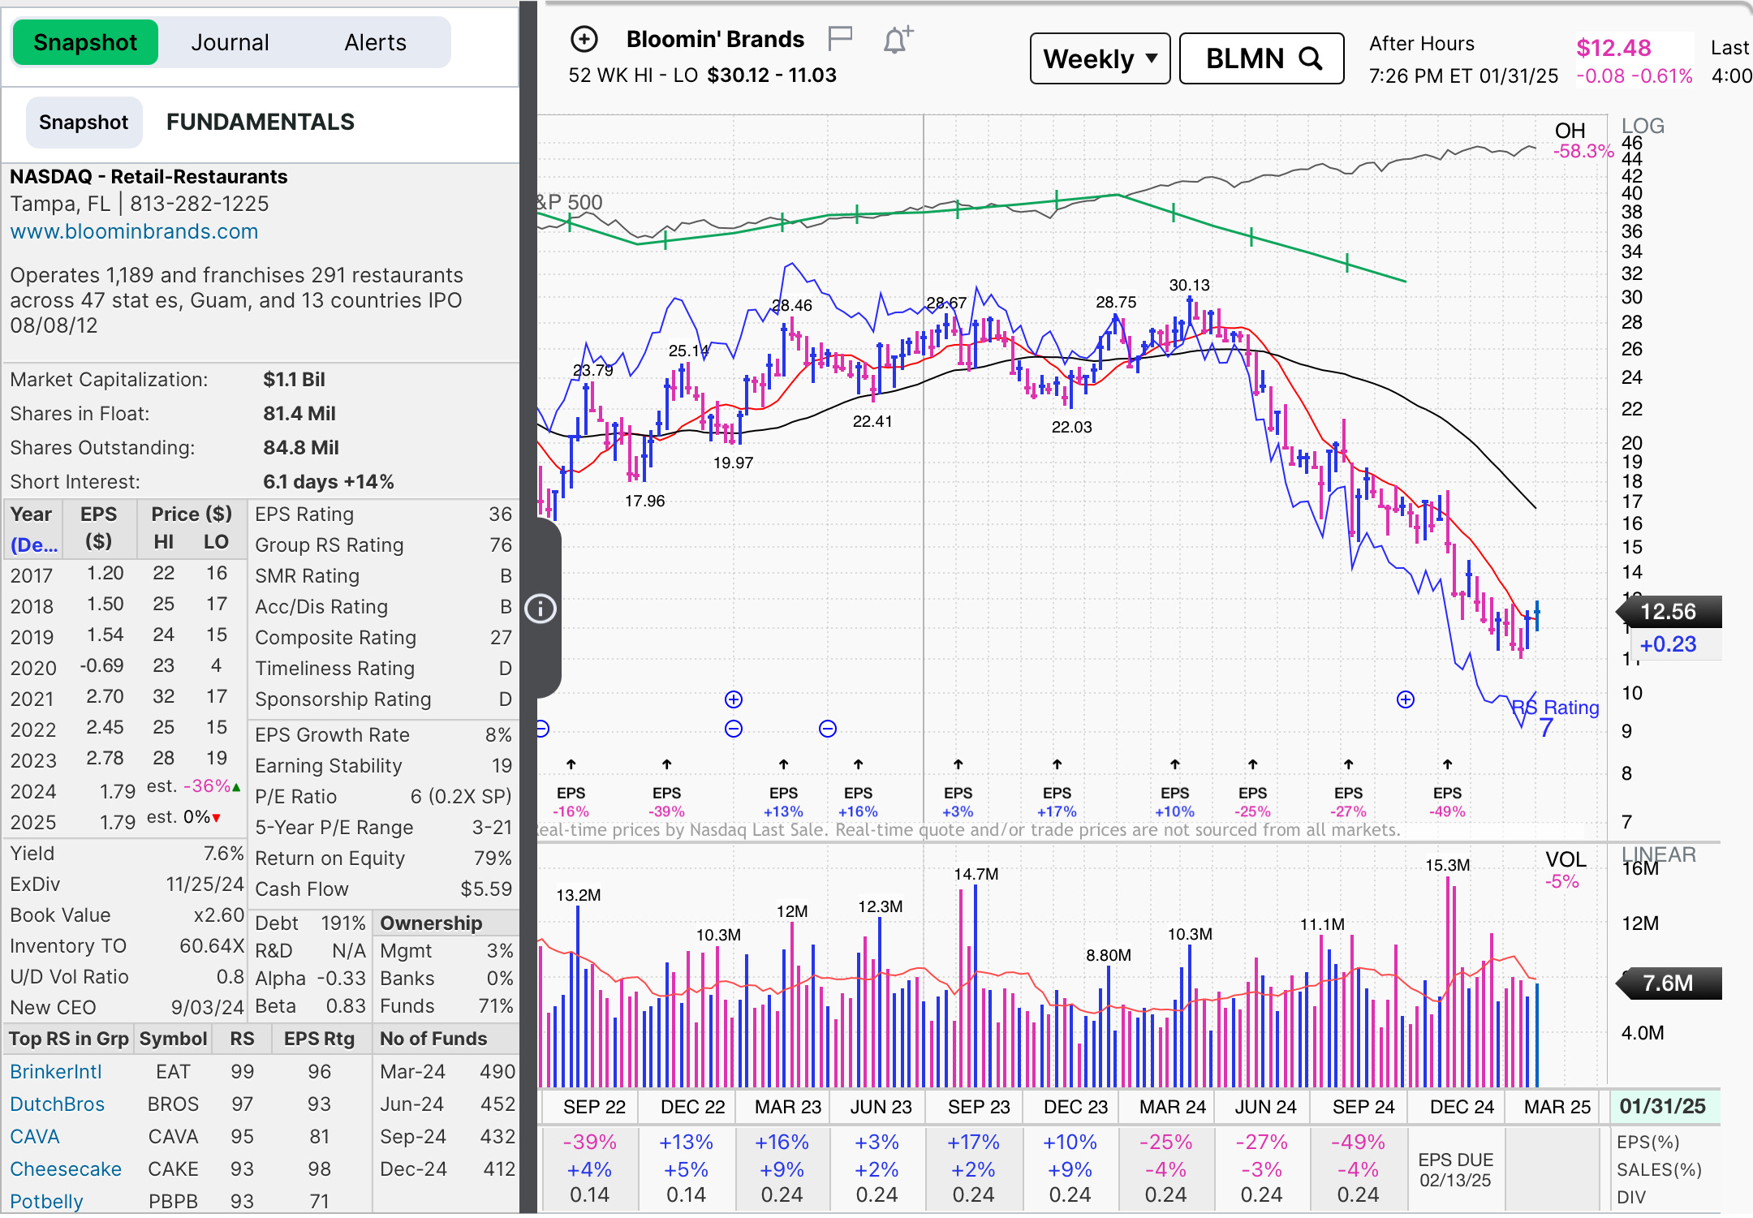Click the VOL -5% label

pyautogui.click(x=1564, y=871)
